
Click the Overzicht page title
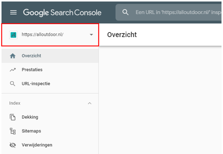[x=122, y=35]
